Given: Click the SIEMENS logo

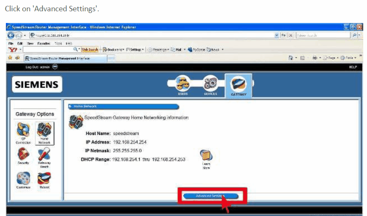Looking at the screenshot, I should pos(37,84).
